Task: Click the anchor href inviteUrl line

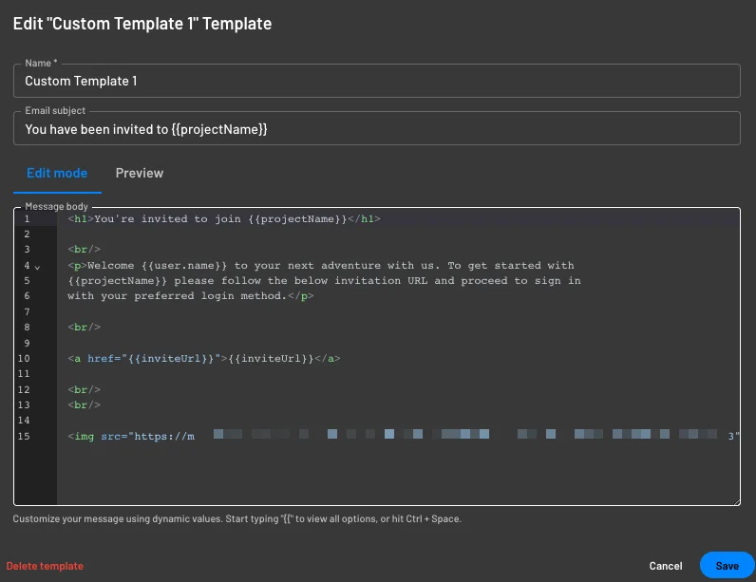Action: 204,359
